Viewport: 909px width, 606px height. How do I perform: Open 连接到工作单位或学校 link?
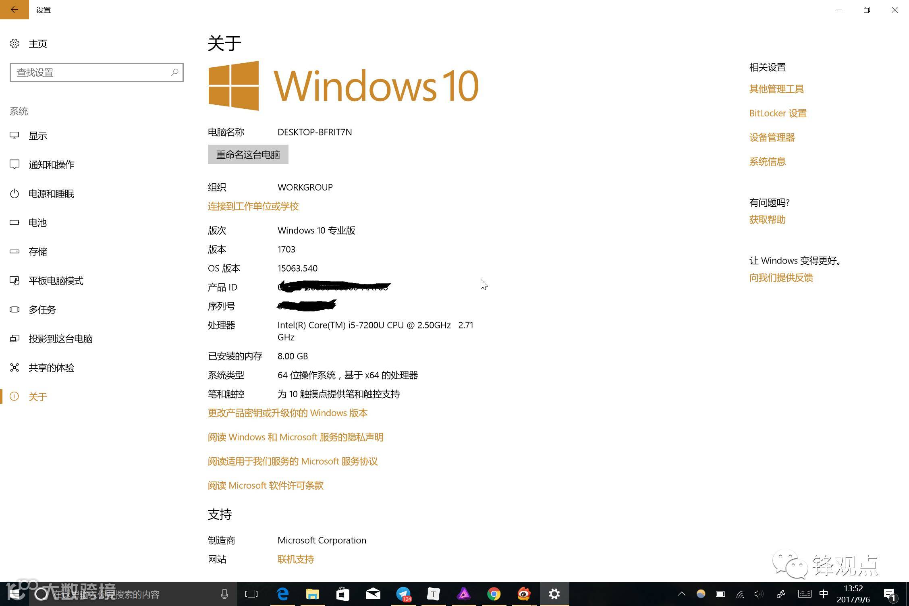click(253, 206)
